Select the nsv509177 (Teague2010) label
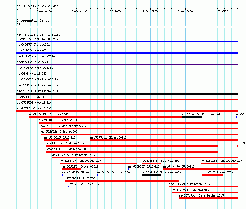 pyautogui.click(x=35, y=45)
